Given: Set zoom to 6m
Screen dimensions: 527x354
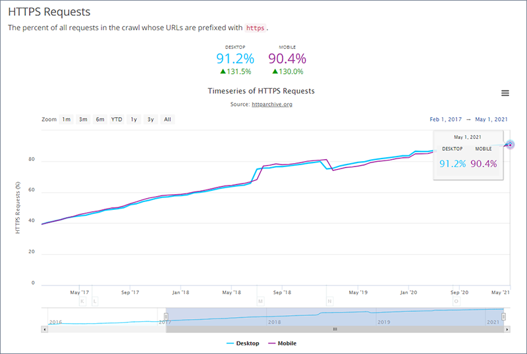Looking at the screenshot, I should pos(100,119).
